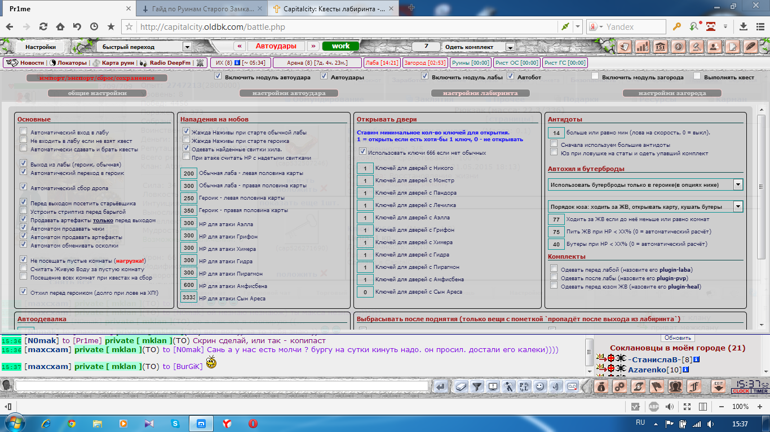Check 'Выполнять квест' checkbox
Viewport: 770px width, 432px height.
pyautogui.click(x=697, y=76)
